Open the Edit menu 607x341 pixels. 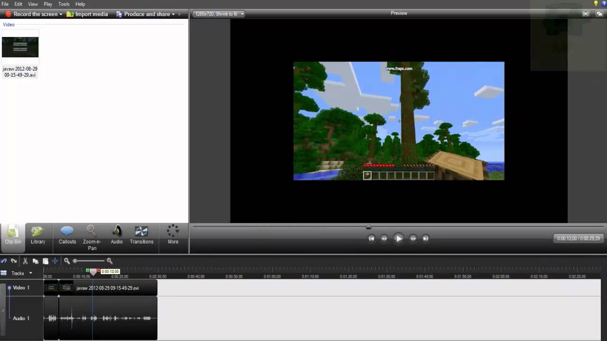point(18,4)
